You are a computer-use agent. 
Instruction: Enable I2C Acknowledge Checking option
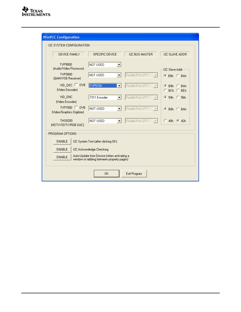(62, 149)
